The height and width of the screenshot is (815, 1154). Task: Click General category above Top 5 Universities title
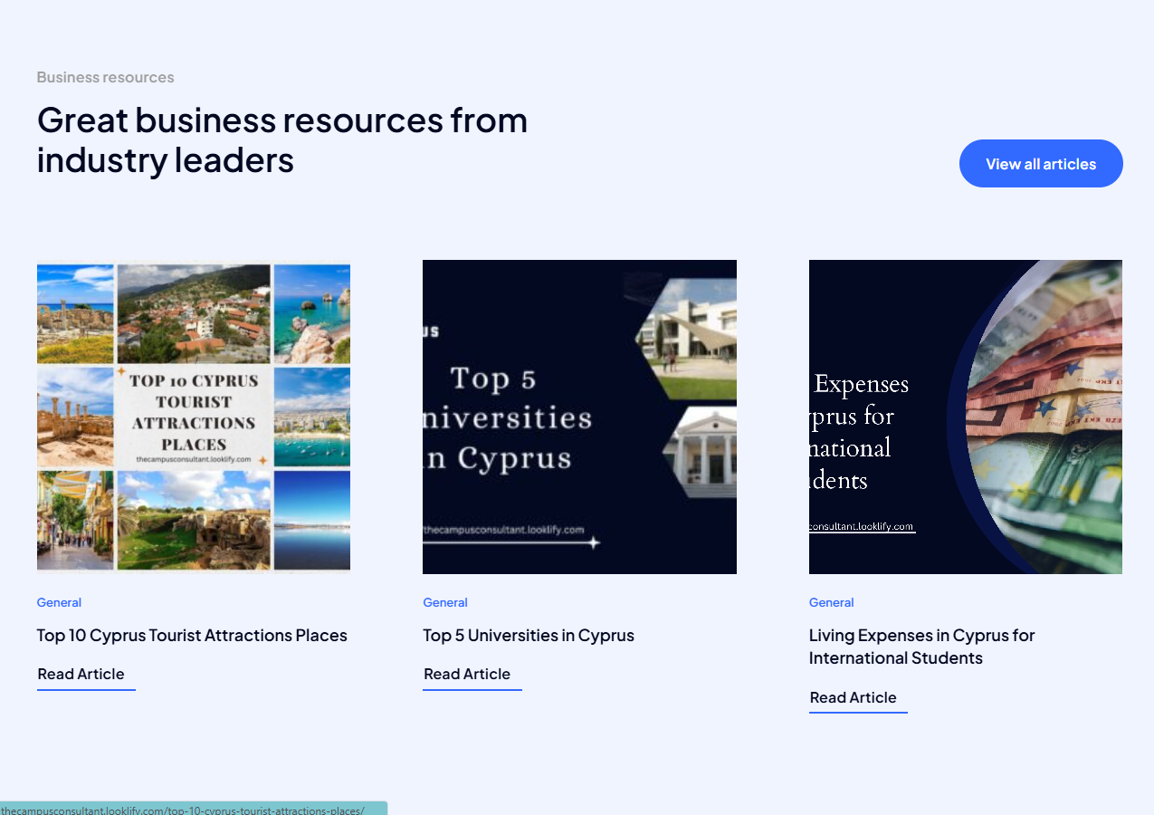coord(445,602)
